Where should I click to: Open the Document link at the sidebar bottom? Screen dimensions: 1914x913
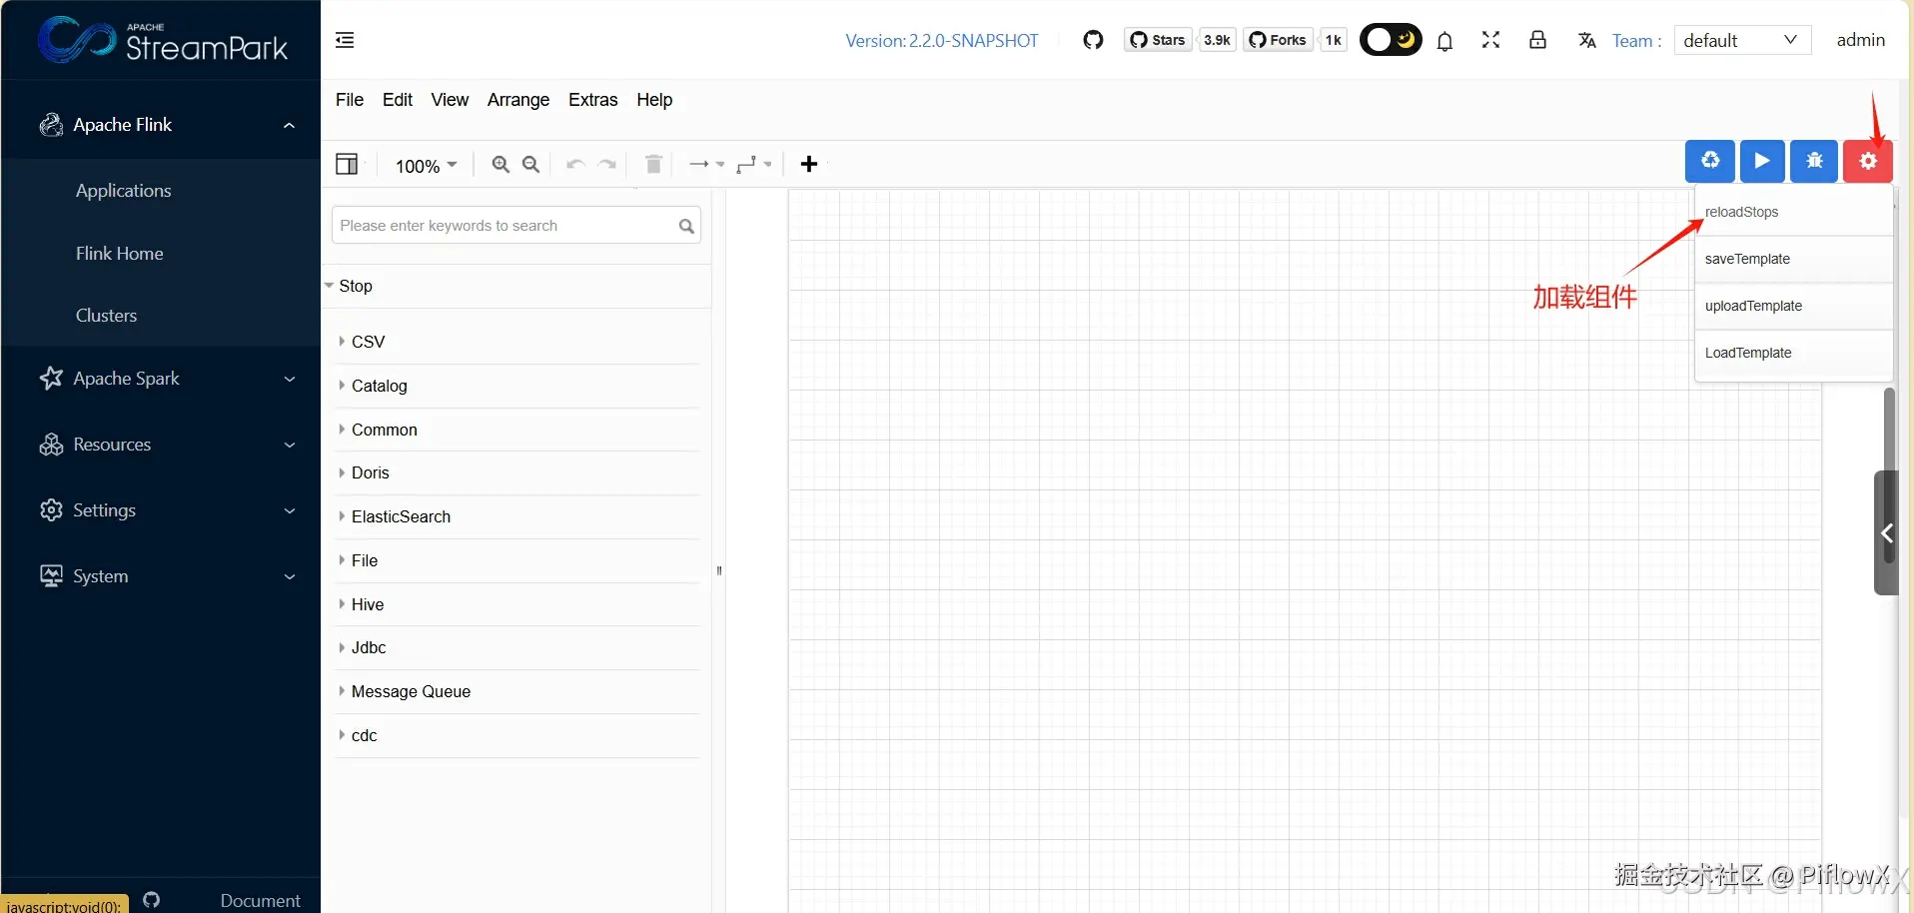[x=260, y=901]
